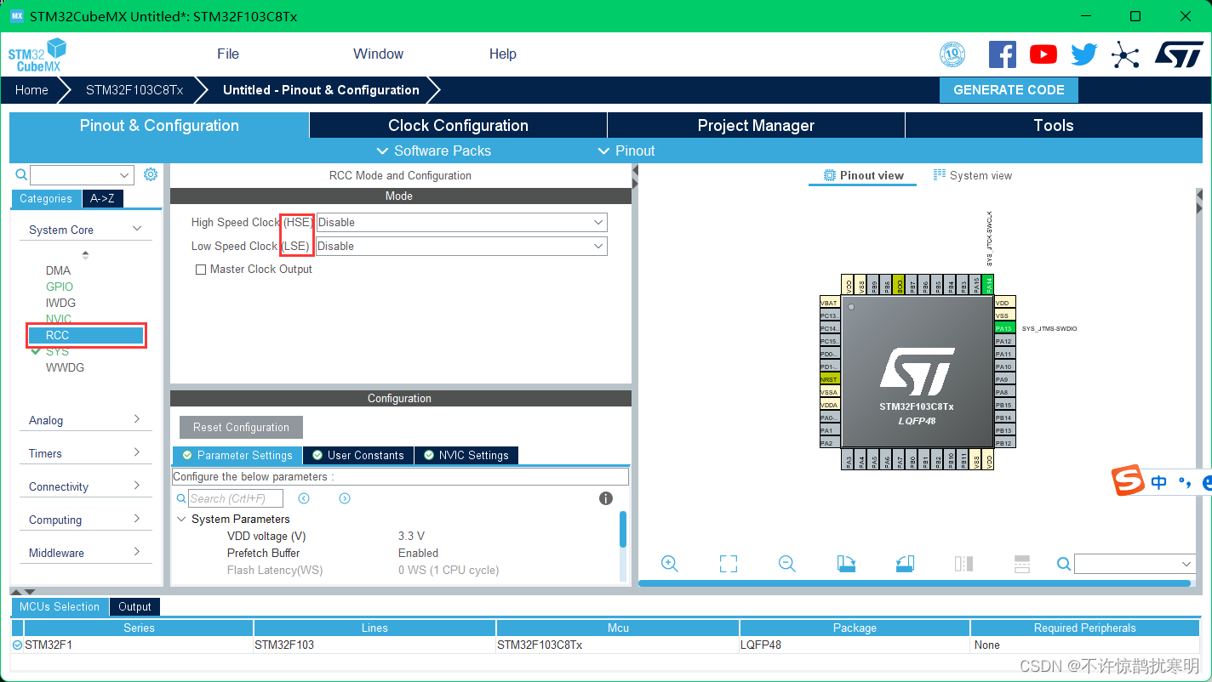This screenshot has height=682, width=1212.
Task: Zoom out of the pinout view
Action: click(787, 564)
